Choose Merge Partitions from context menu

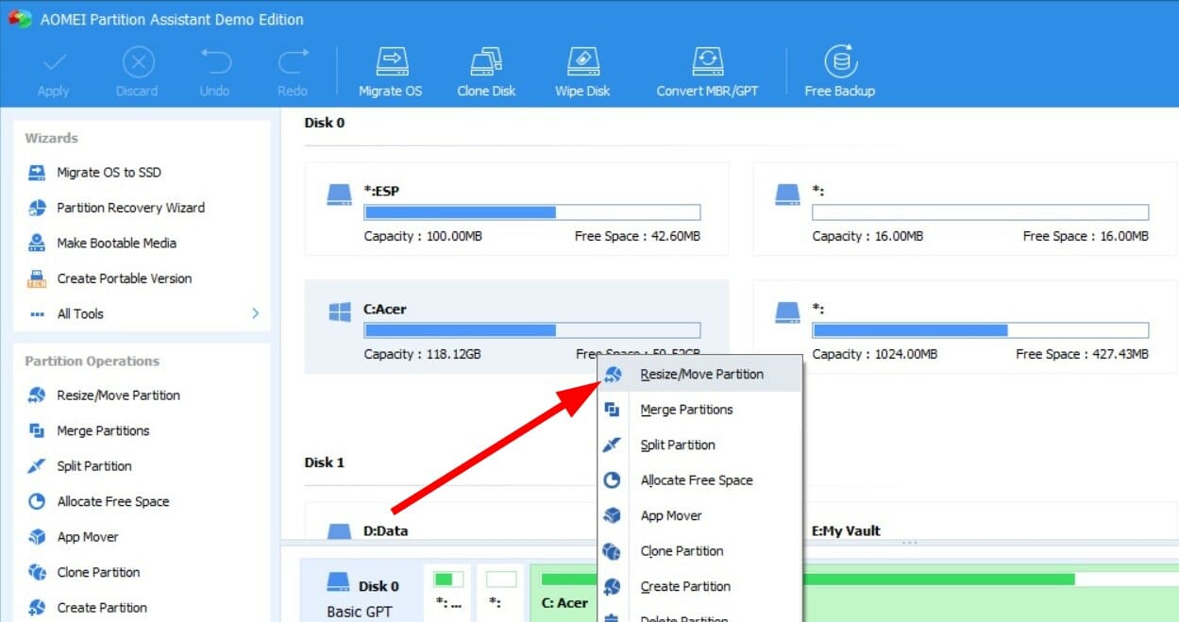click(699, 410)
